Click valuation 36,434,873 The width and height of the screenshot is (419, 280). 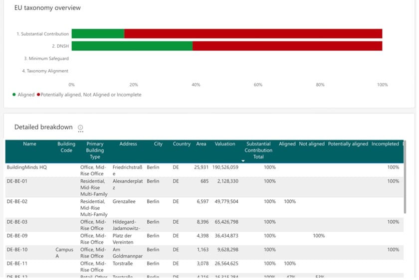[226, 236]
